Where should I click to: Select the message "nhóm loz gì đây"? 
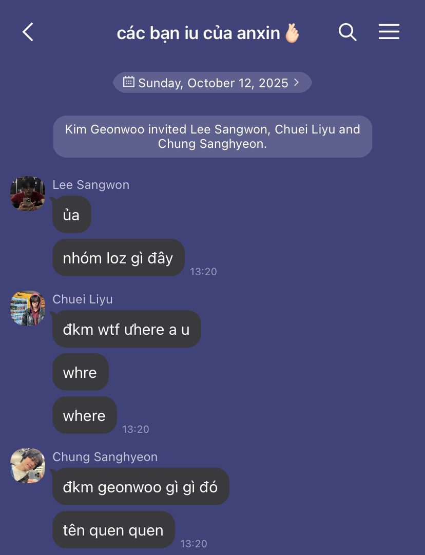[118, 258]
